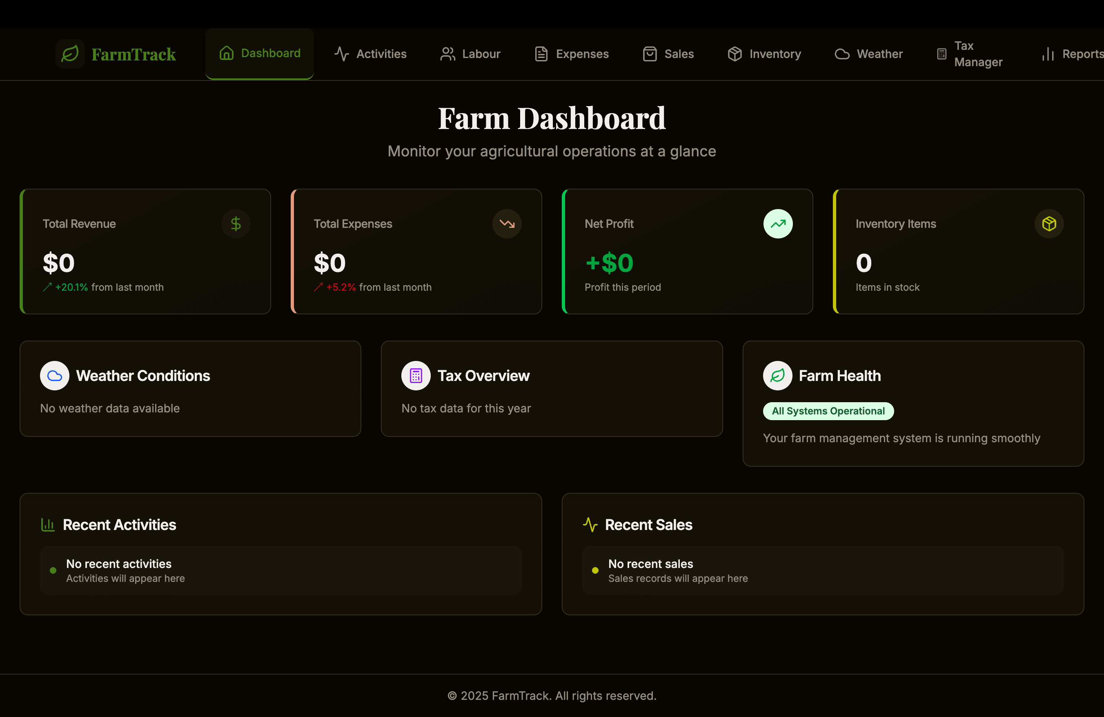Screen dimensions: 1104x717
Task: Click the purple calculator icon in Tax Overview
Action: tap(416, 376)
